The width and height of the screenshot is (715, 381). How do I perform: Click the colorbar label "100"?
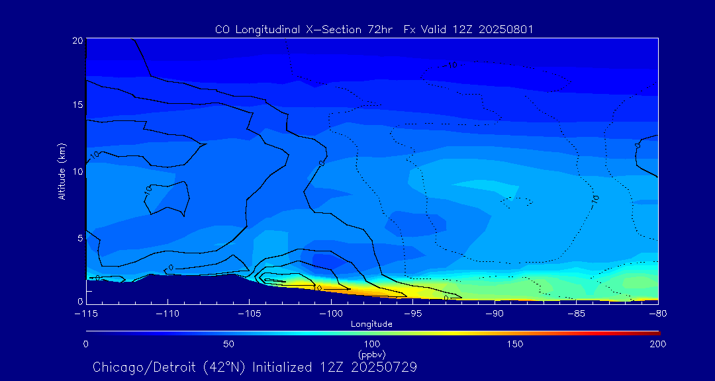point(372,345)
